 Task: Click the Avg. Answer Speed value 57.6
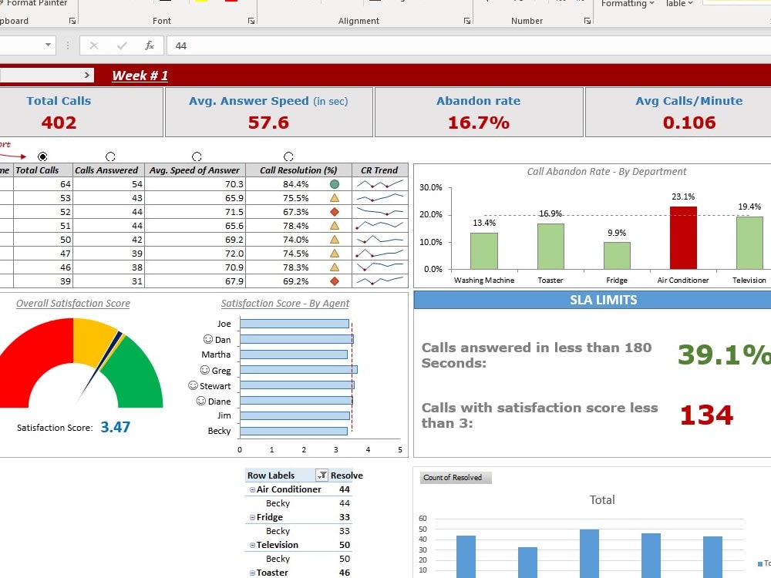click(x=268, y=123)
